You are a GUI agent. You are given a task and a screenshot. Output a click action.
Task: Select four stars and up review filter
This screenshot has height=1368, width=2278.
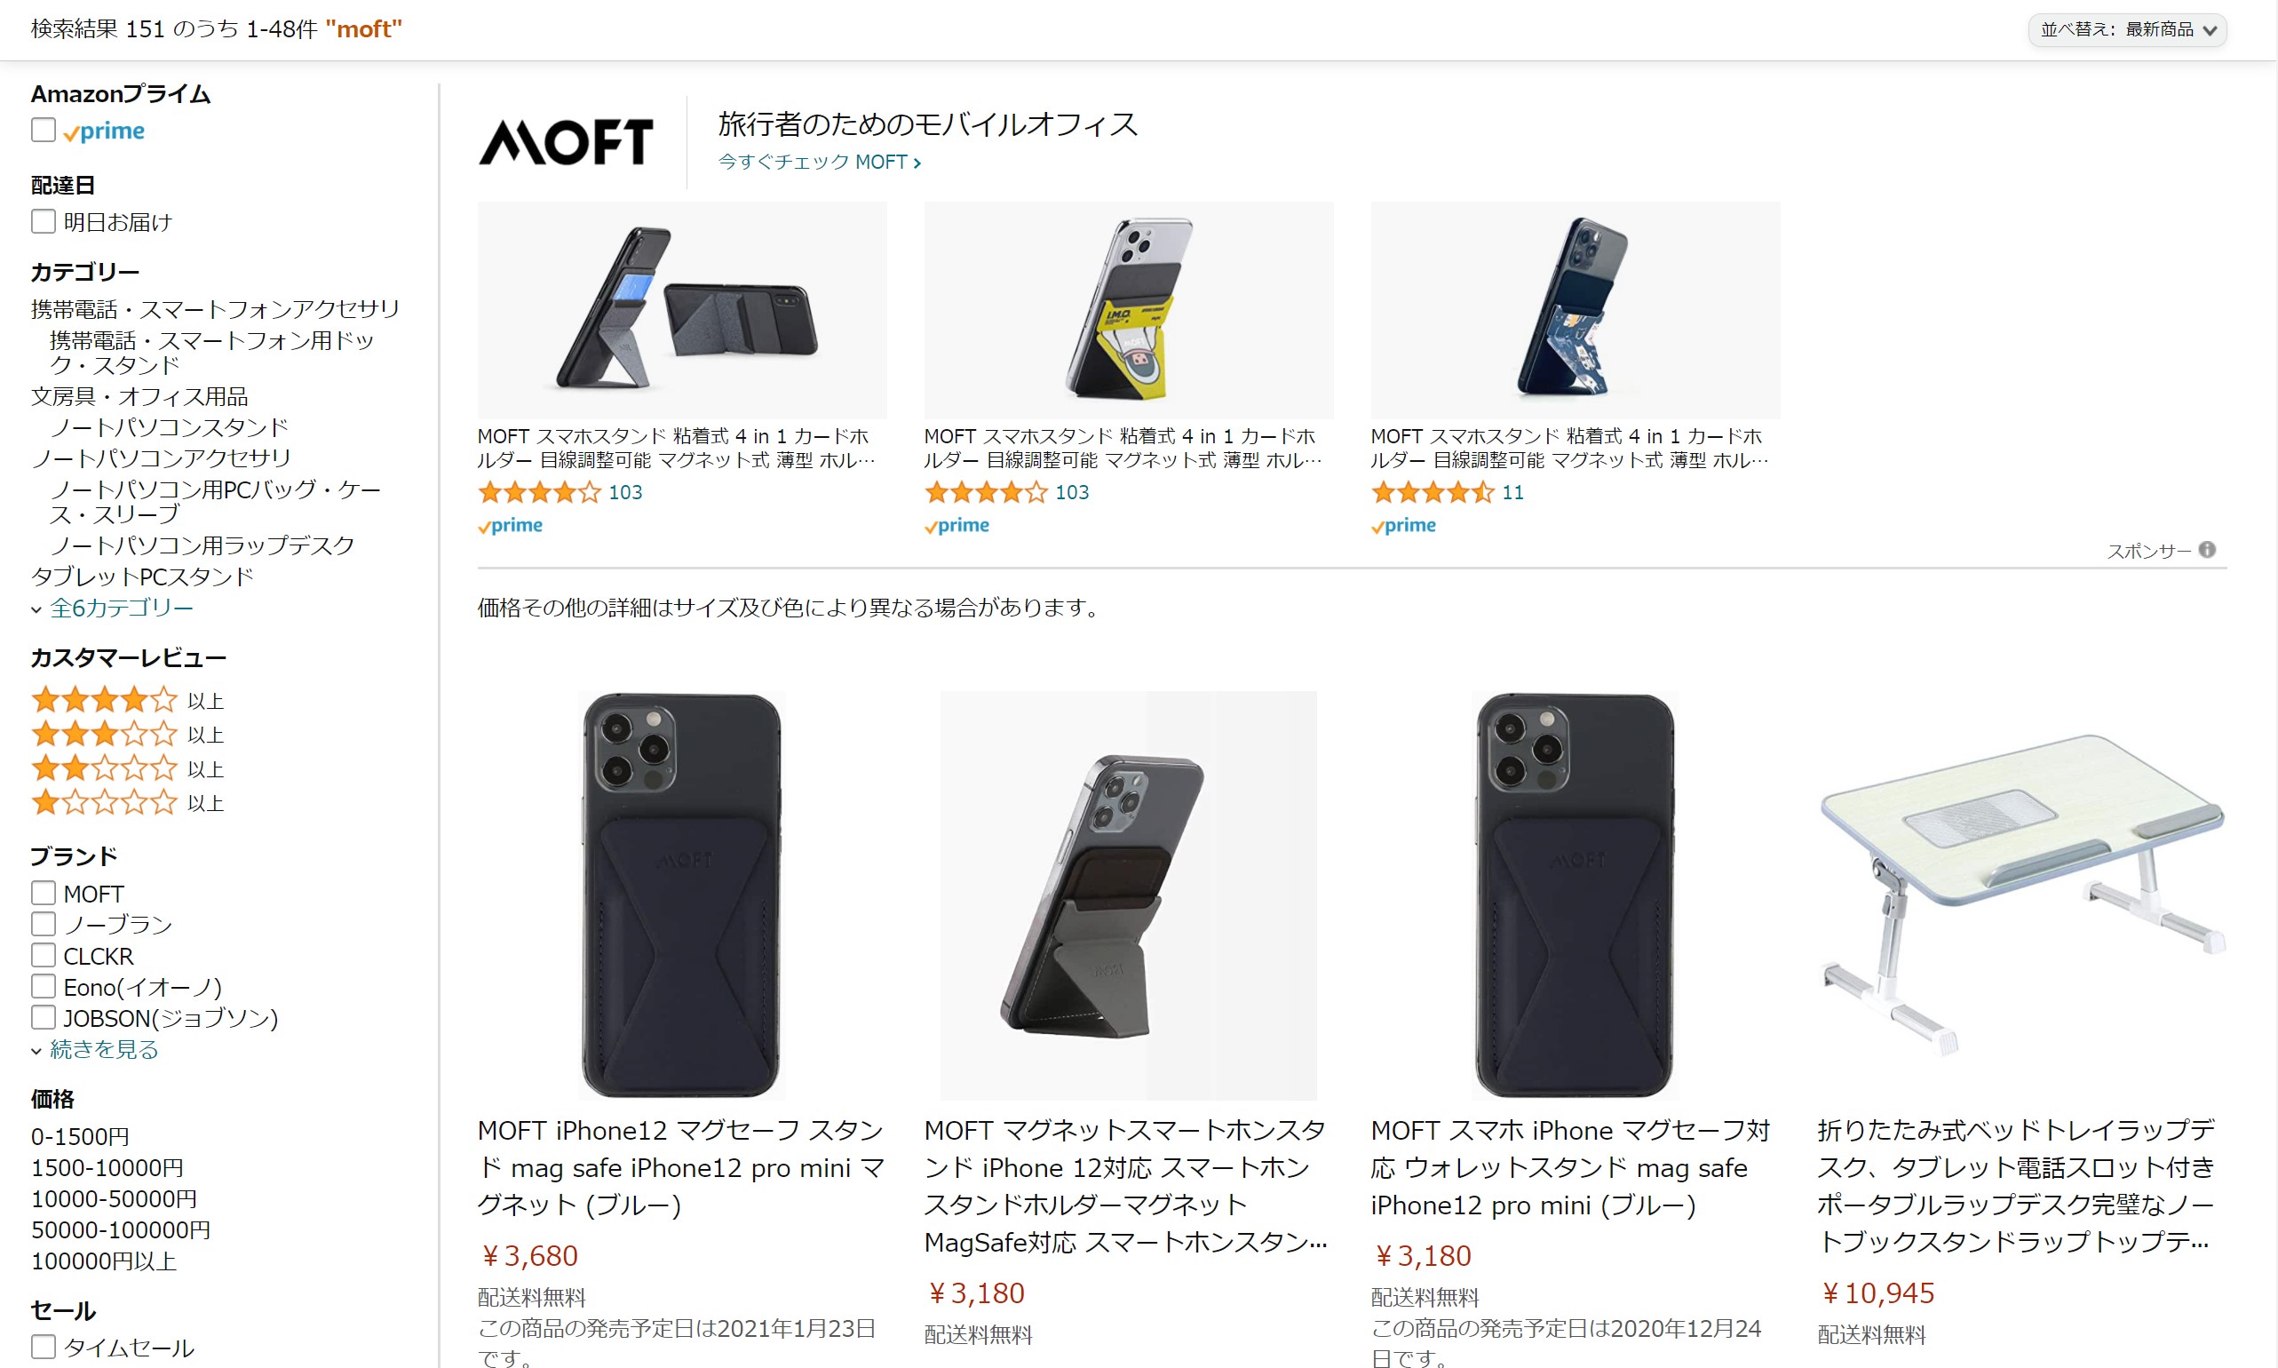127,700
